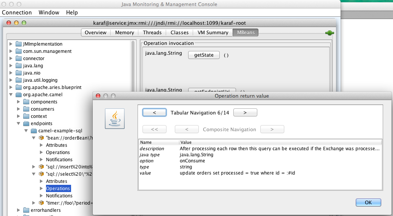Select Attributes under sql://select endpoint

(x=56, y=181)
